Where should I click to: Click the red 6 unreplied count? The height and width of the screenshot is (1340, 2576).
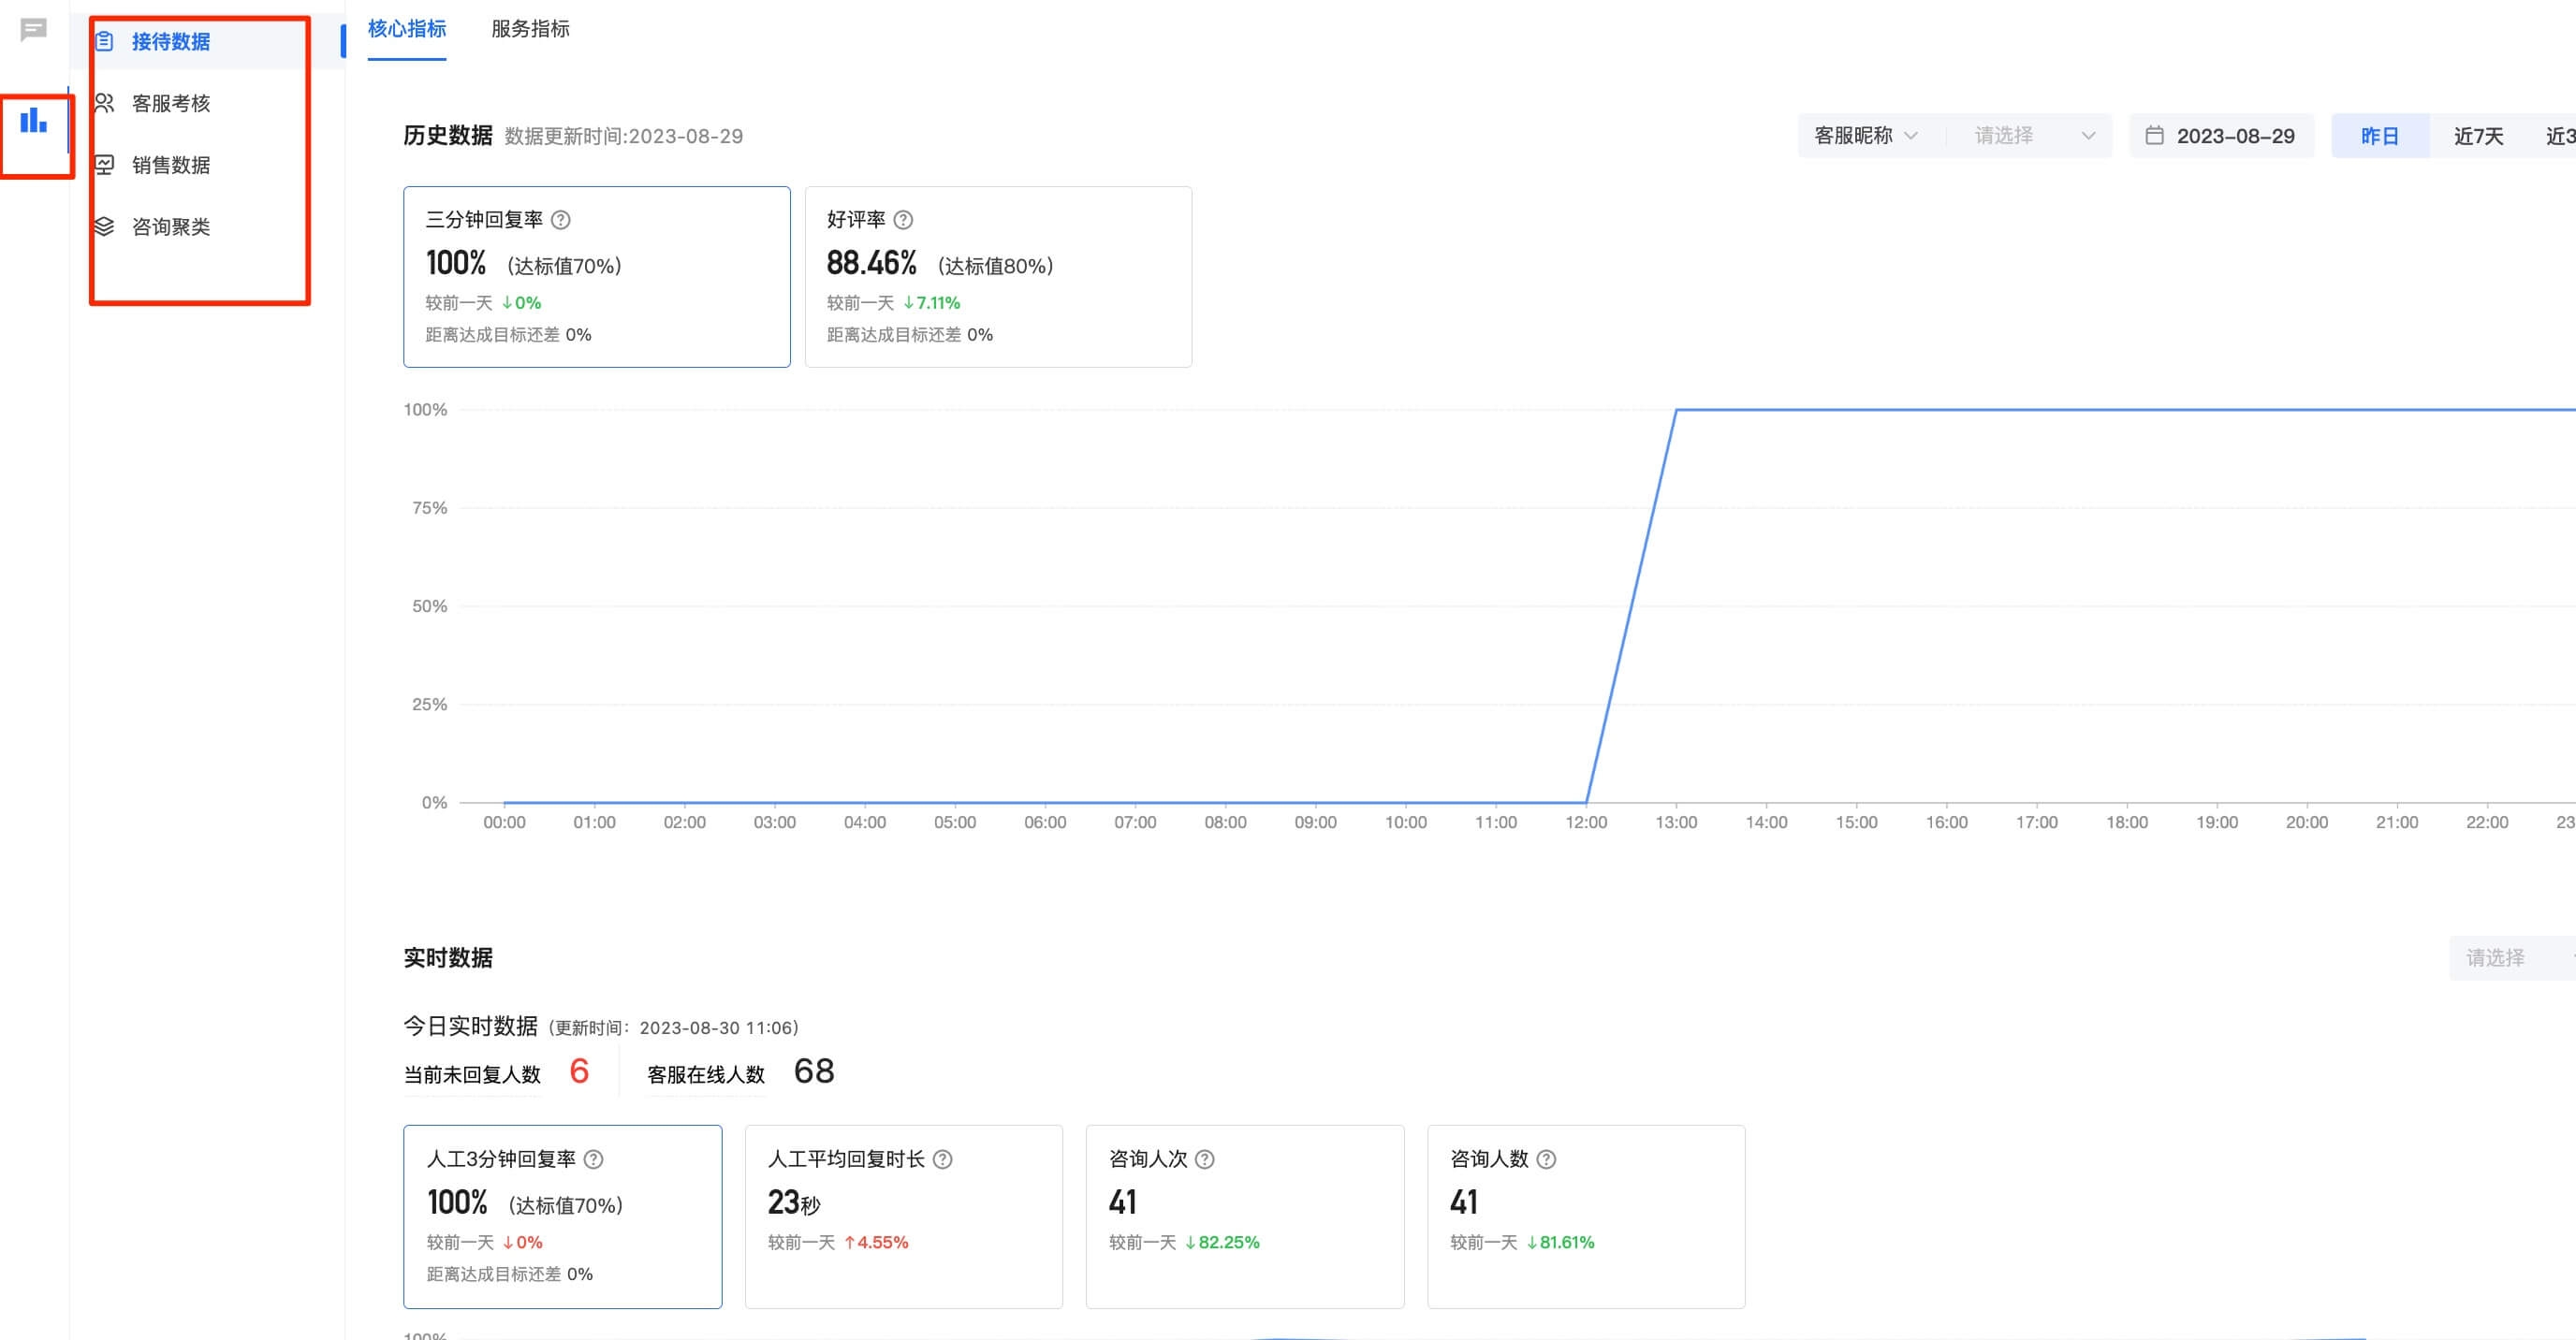tap(579, 1071)
